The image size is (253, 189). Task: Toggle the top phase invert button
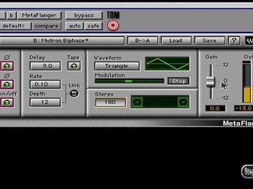[x=7, y=66]
